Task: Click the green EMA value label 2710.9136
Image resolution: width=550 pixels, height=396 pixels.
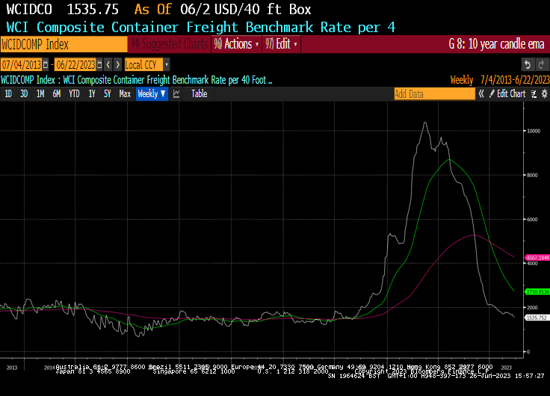Action: 537,292
